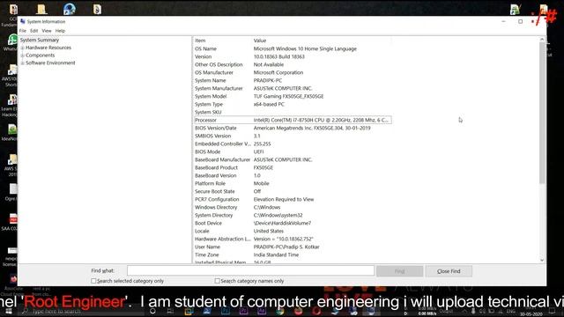Select the Boot Device row
Image resolution: width=564 pixels, height=317 pixels.
click(x=293, y=223)
